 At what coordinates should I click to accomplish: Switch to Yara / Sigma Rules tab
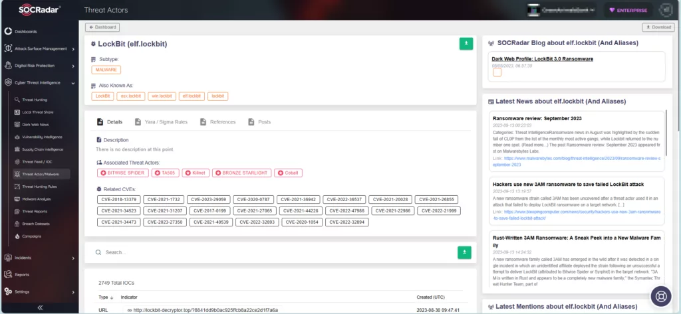[x=161, y=122]
